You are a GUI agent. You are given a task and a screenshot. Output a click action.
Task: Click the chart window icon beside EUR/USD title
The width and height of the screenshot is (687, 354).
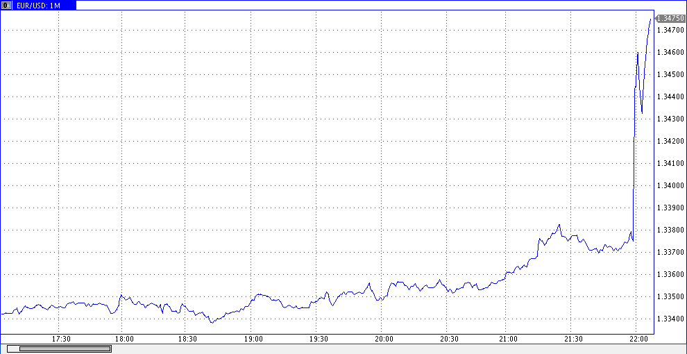click(x=6, y=6)
